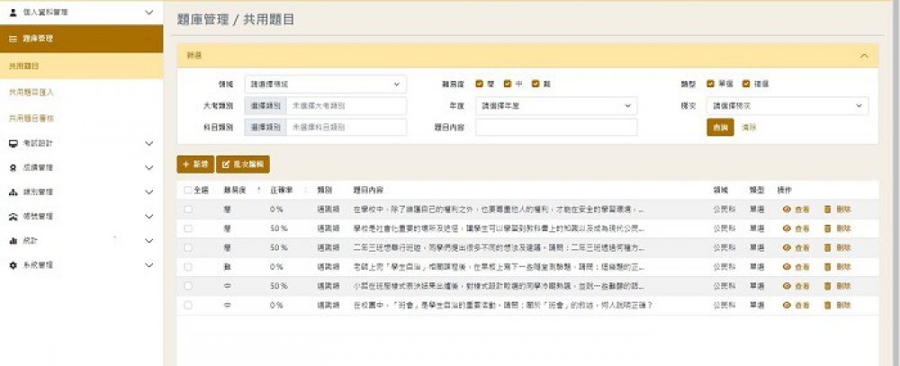Click the 新增 add button

coord(194,165)
